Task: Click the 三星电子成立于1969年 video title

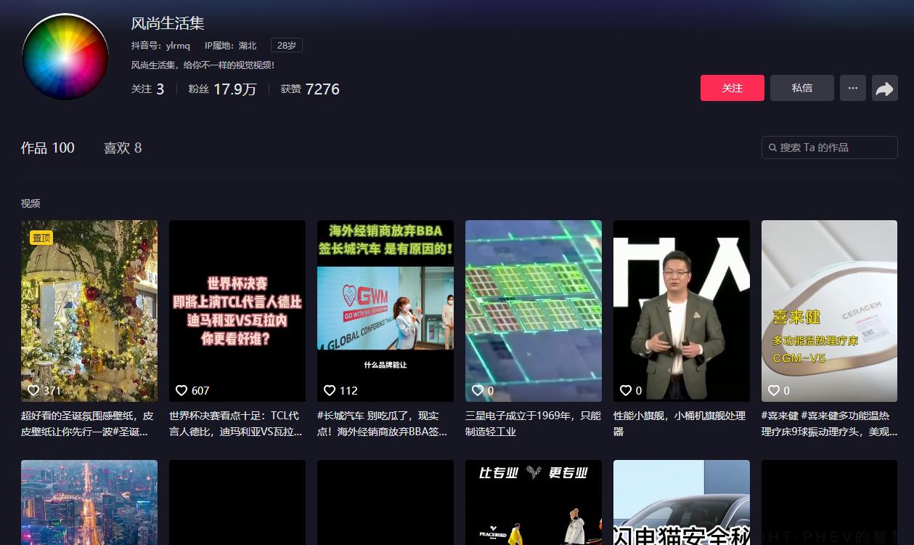Action: tap(533, 424)
